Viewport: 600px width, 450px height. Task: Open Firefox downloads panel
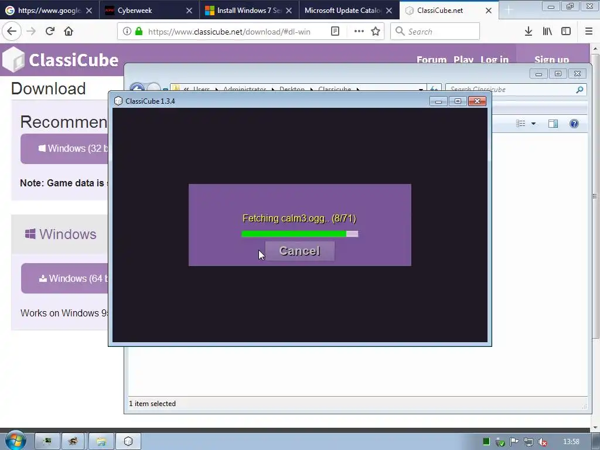pos(529,32)
